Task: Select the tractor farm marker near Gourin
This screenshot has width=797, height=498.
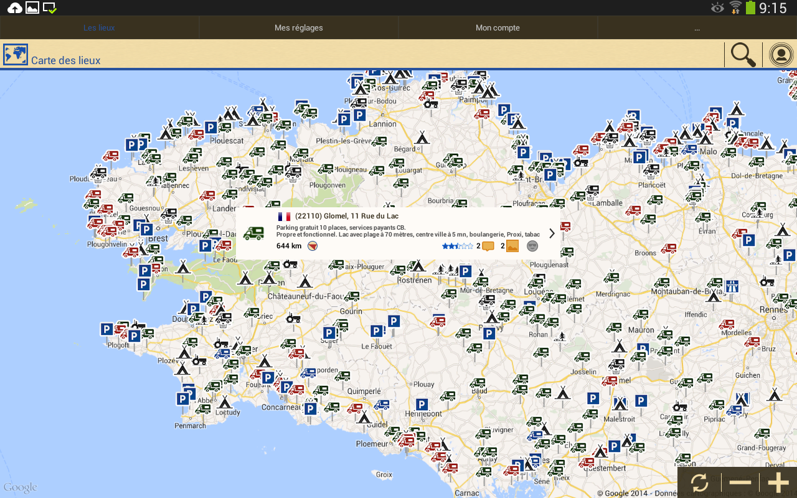Action: (293, 317)
